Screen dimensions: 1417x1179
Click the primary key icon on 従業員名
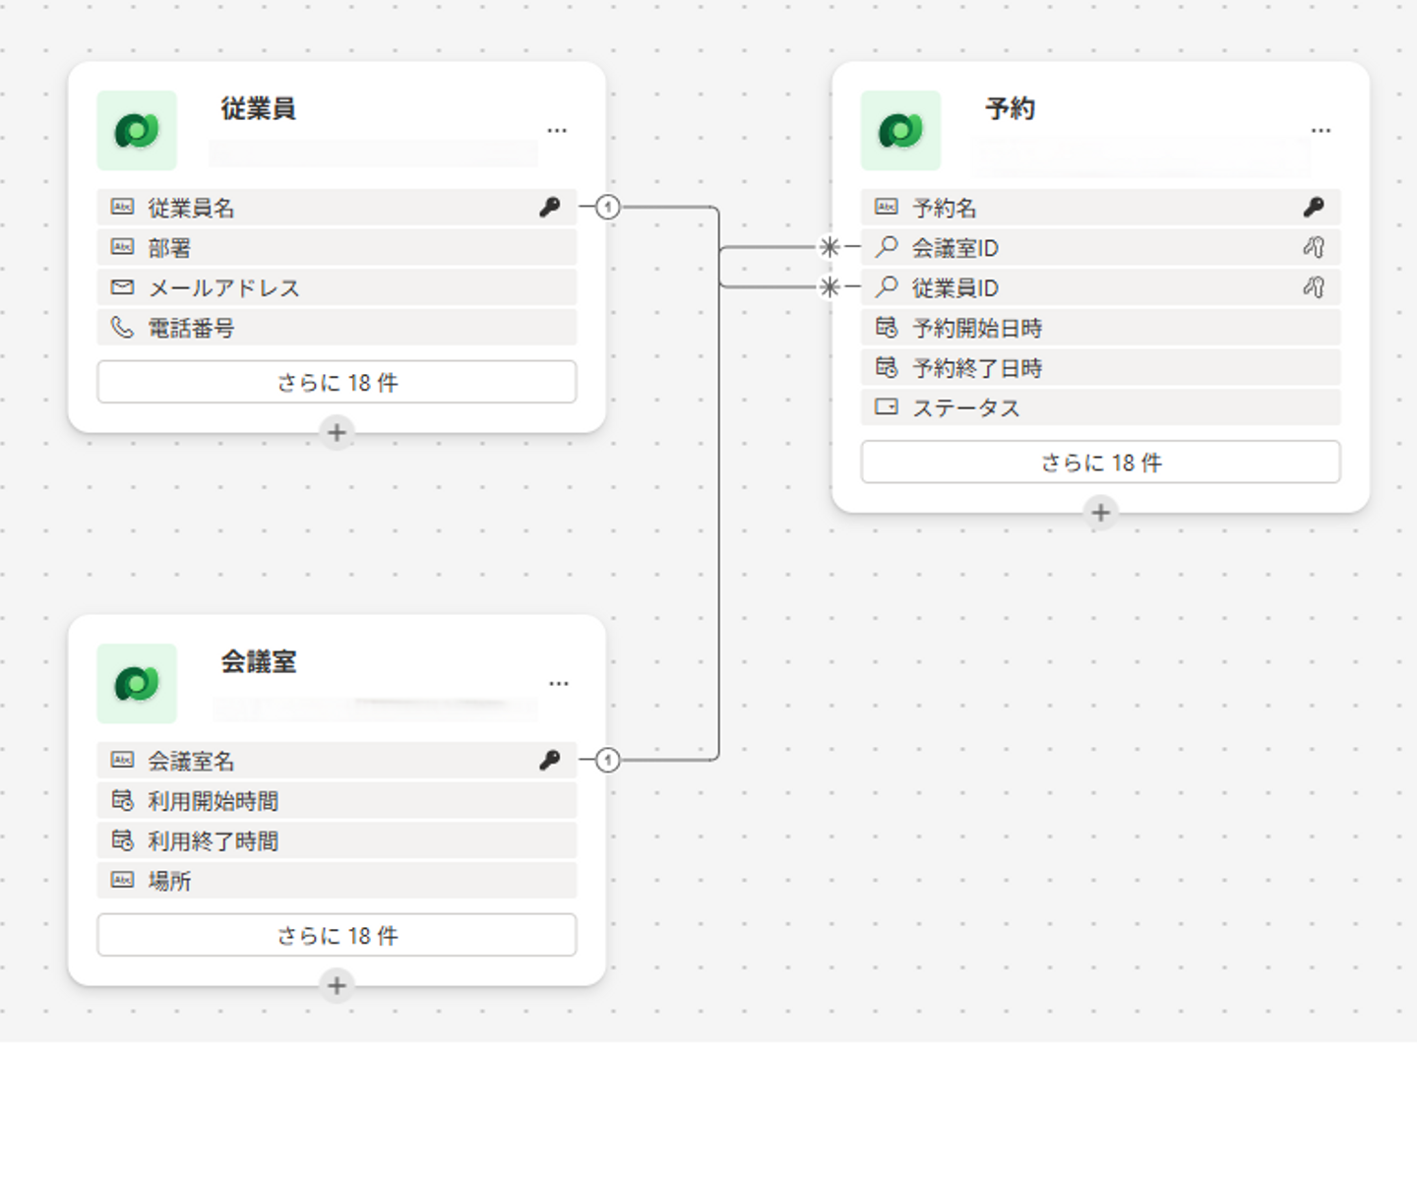[550, 207]
